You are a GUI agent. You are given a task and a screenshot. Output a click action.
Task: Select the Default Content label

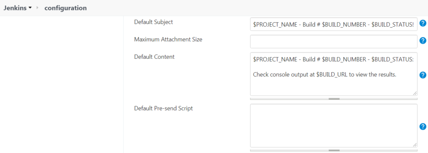(154, 57)
